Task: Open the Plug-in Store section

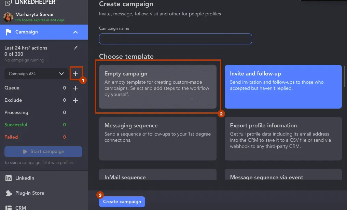Action: tap(30, 193)
